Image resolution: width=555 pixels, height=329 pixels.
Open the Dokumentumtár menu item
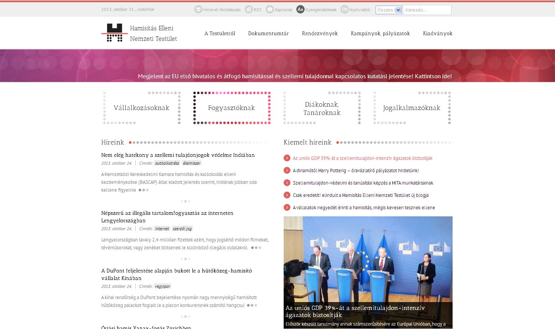tap(268, 34)
